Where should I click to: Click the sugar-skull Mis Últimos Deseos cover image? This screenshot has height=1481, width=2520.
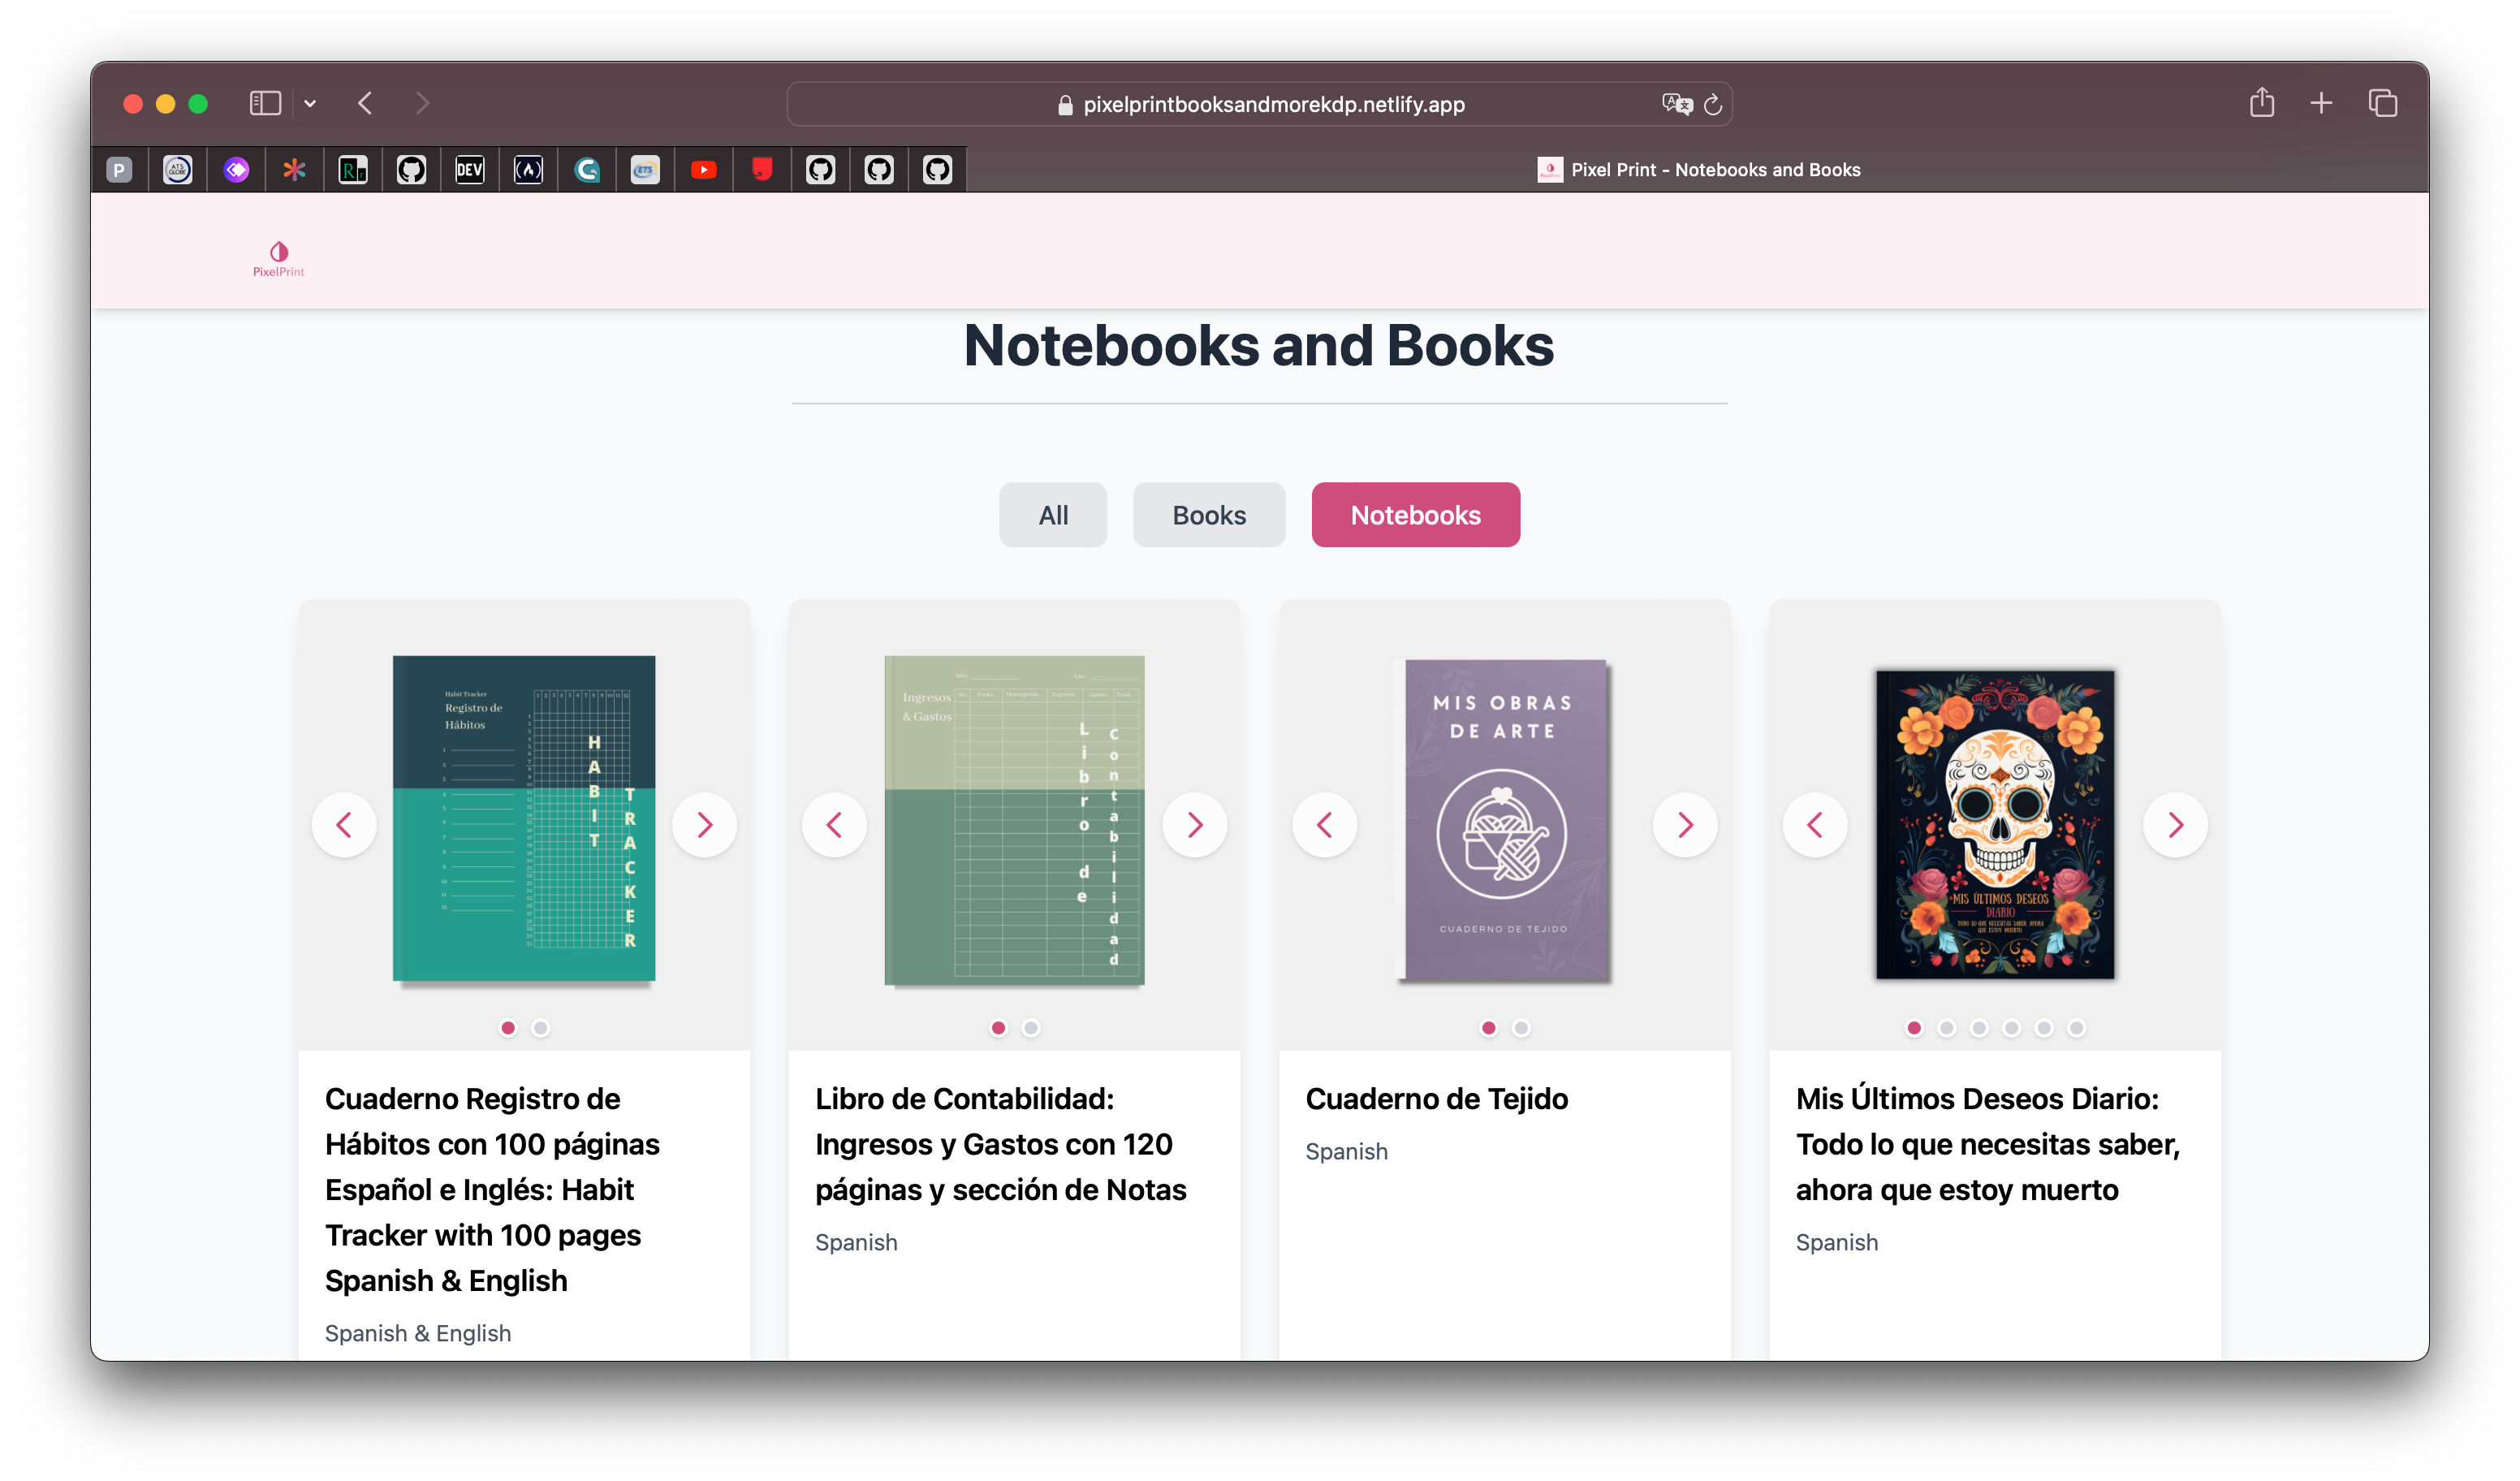[1995, 824]
